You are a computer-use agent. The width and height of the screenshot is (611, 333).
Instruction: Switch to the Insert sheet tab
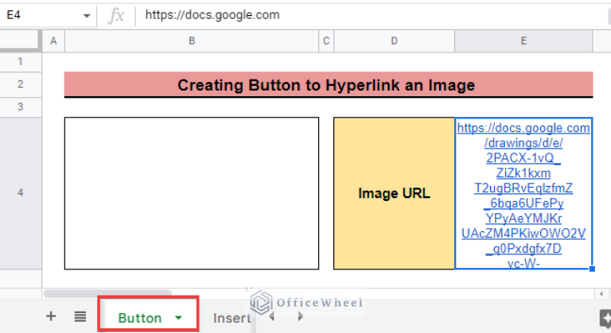point(232,318)
